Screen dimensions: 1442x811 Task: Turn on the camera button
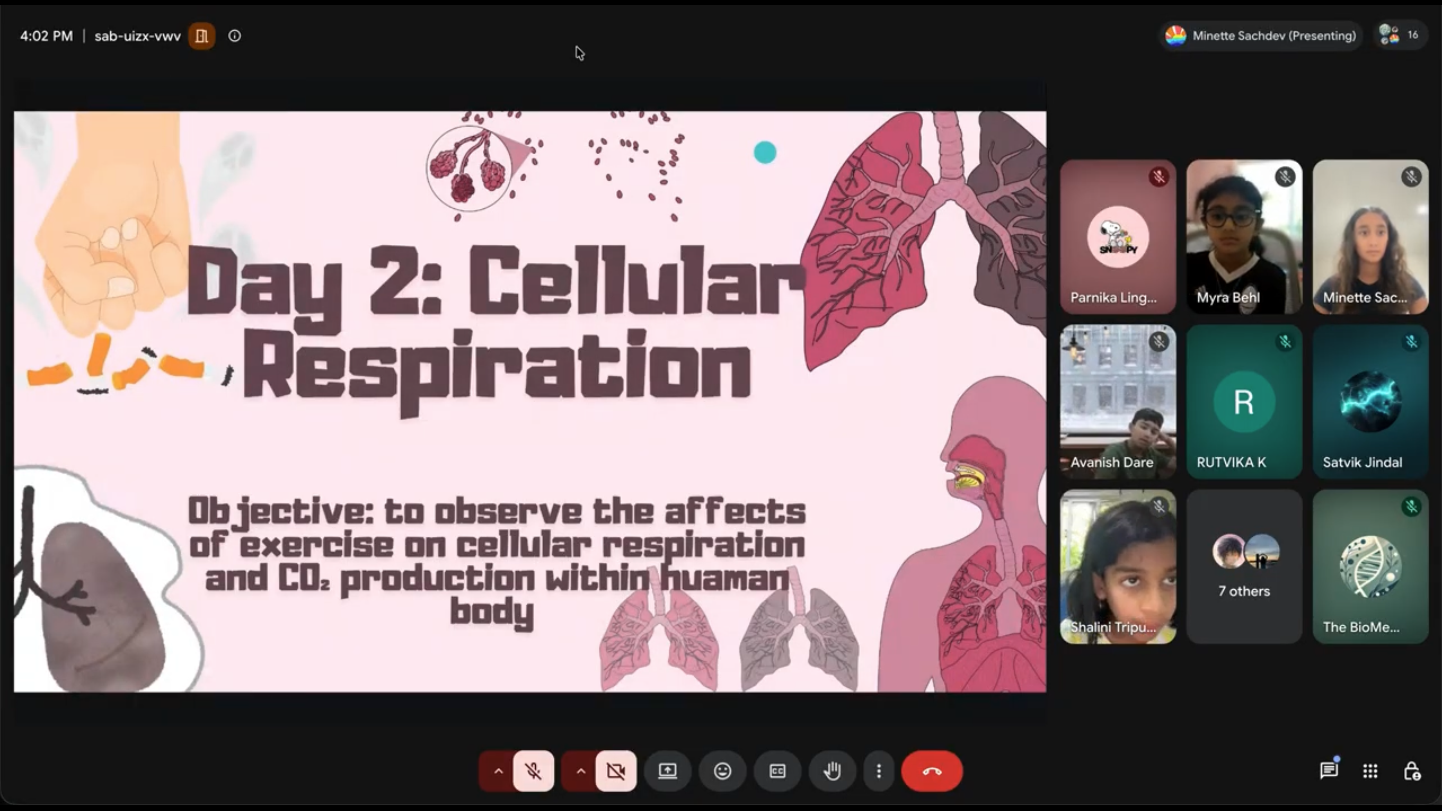point(616,771)
